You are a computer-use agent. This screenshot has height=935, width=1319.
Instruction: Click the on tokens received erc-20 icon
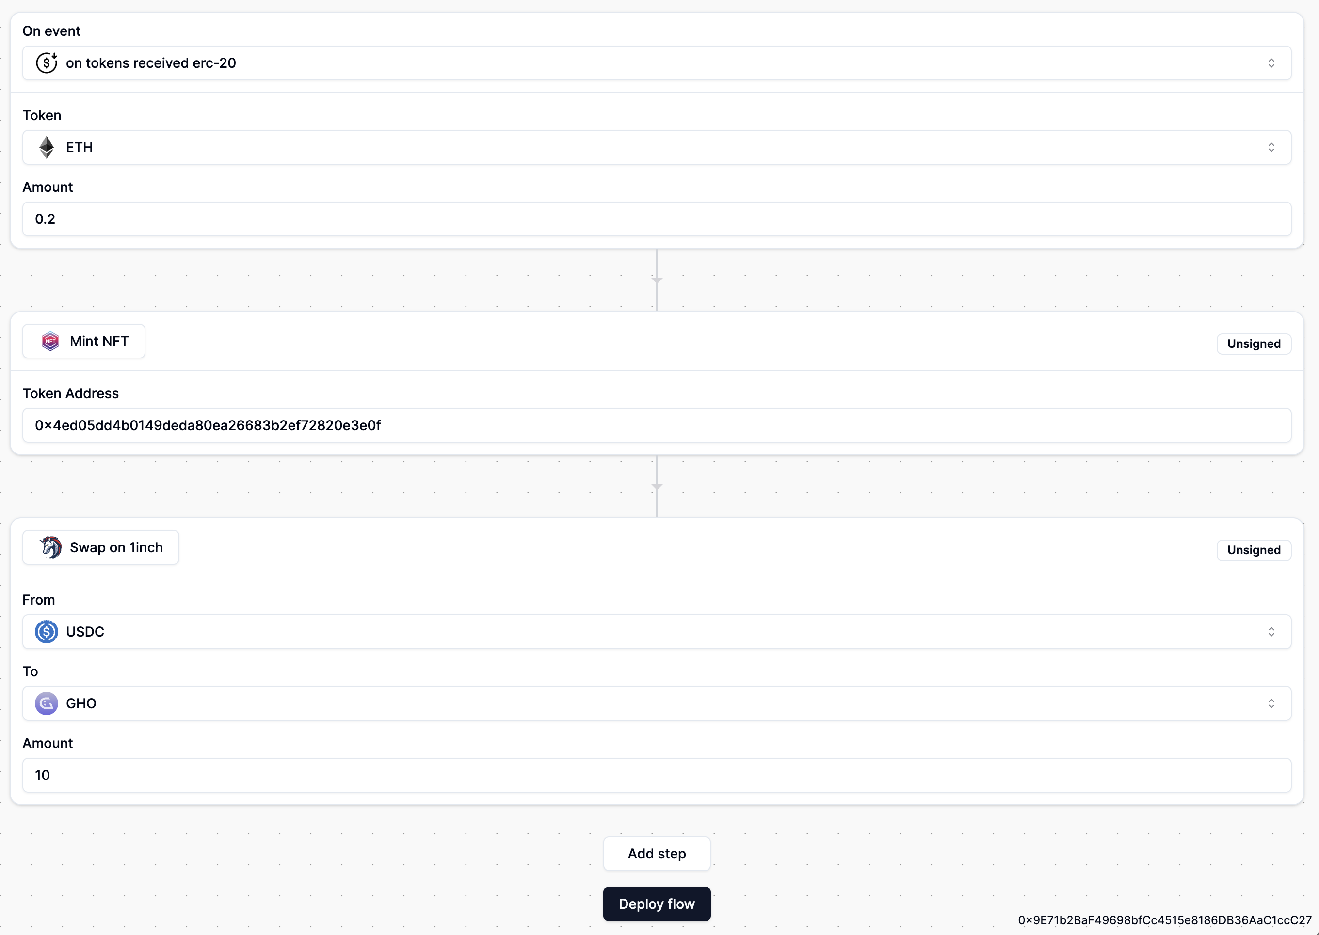tap(47, 63)
